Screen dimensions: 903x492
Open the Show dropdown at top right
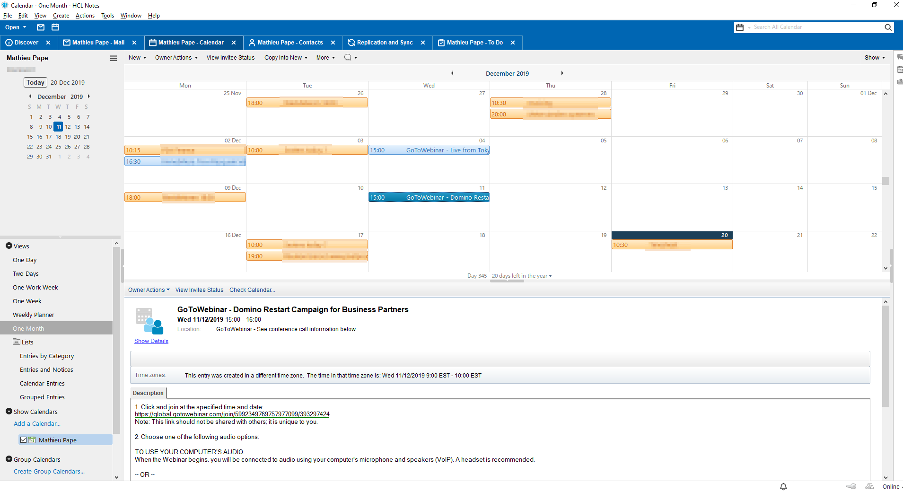[875, 58]
